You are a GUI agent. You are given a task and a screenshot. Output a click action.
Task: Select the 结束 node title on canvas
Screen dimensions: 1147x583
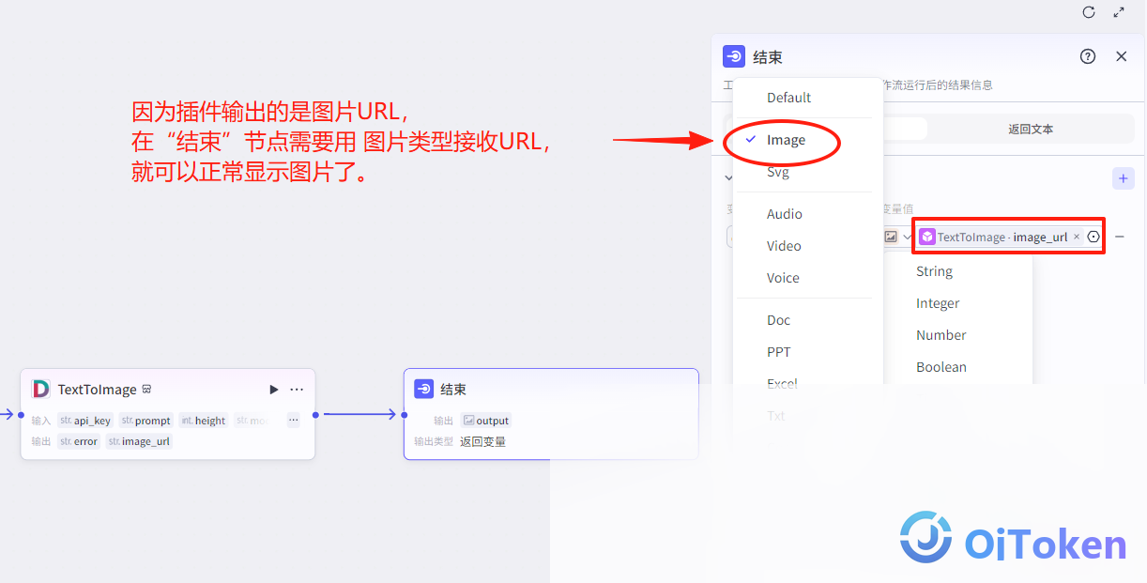[453, 389]
